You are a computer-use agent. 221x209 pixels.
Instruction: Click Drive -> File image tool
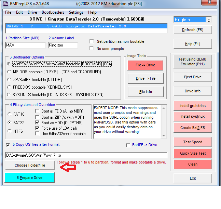pos(146,78)
